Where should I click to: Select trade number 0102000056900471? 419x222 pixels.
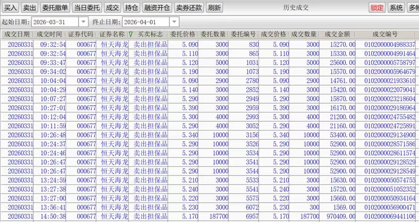coord(390,207)
